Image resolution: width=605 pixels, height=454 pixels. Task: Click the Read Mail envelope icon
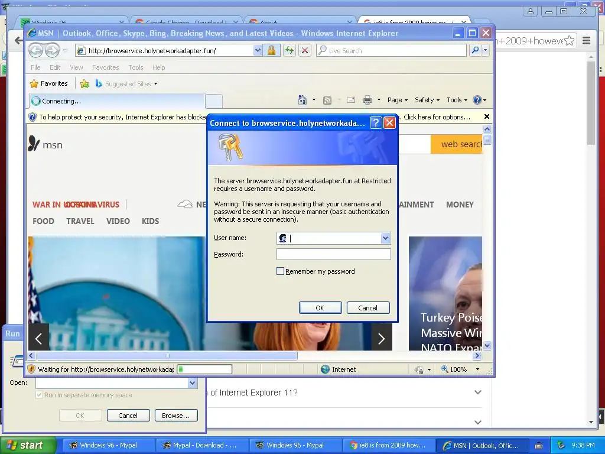click(x=351, y=100)
